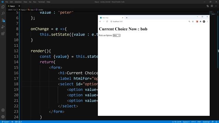Close the React App browser tab
The height and width of the screenshot is (123, 219).
click(x=123, y=18)
